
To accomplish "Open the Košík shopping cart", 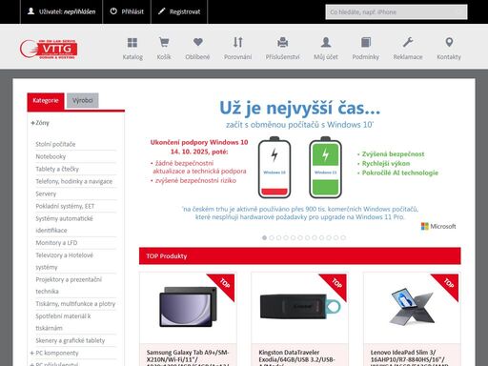I will (x=164, y=42).
